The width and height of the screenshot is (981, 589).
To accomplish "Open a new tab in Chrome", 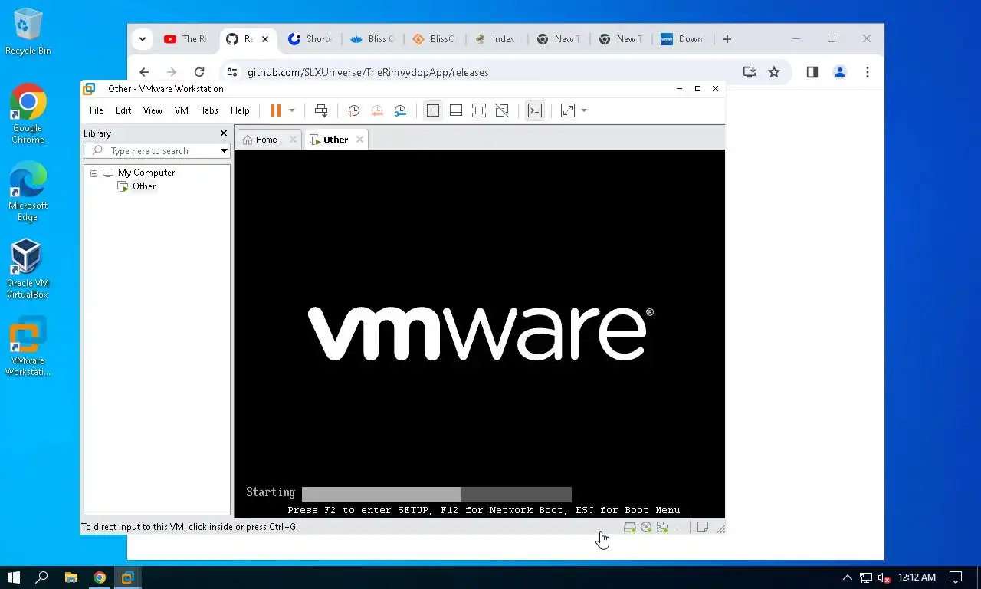I will (727, 39).
